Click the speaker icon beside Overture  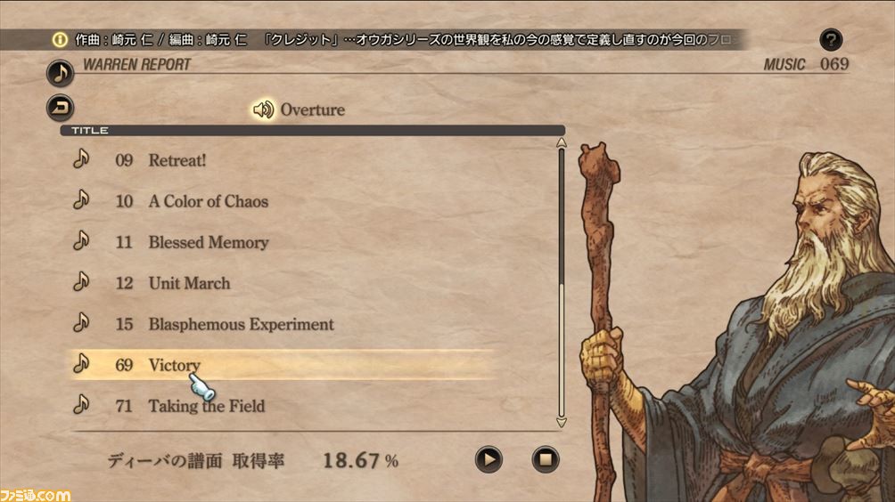(263, 109)
